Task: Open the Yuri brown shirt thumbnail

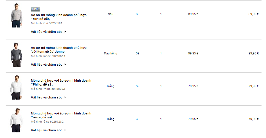Action: [x=17, y=15]
